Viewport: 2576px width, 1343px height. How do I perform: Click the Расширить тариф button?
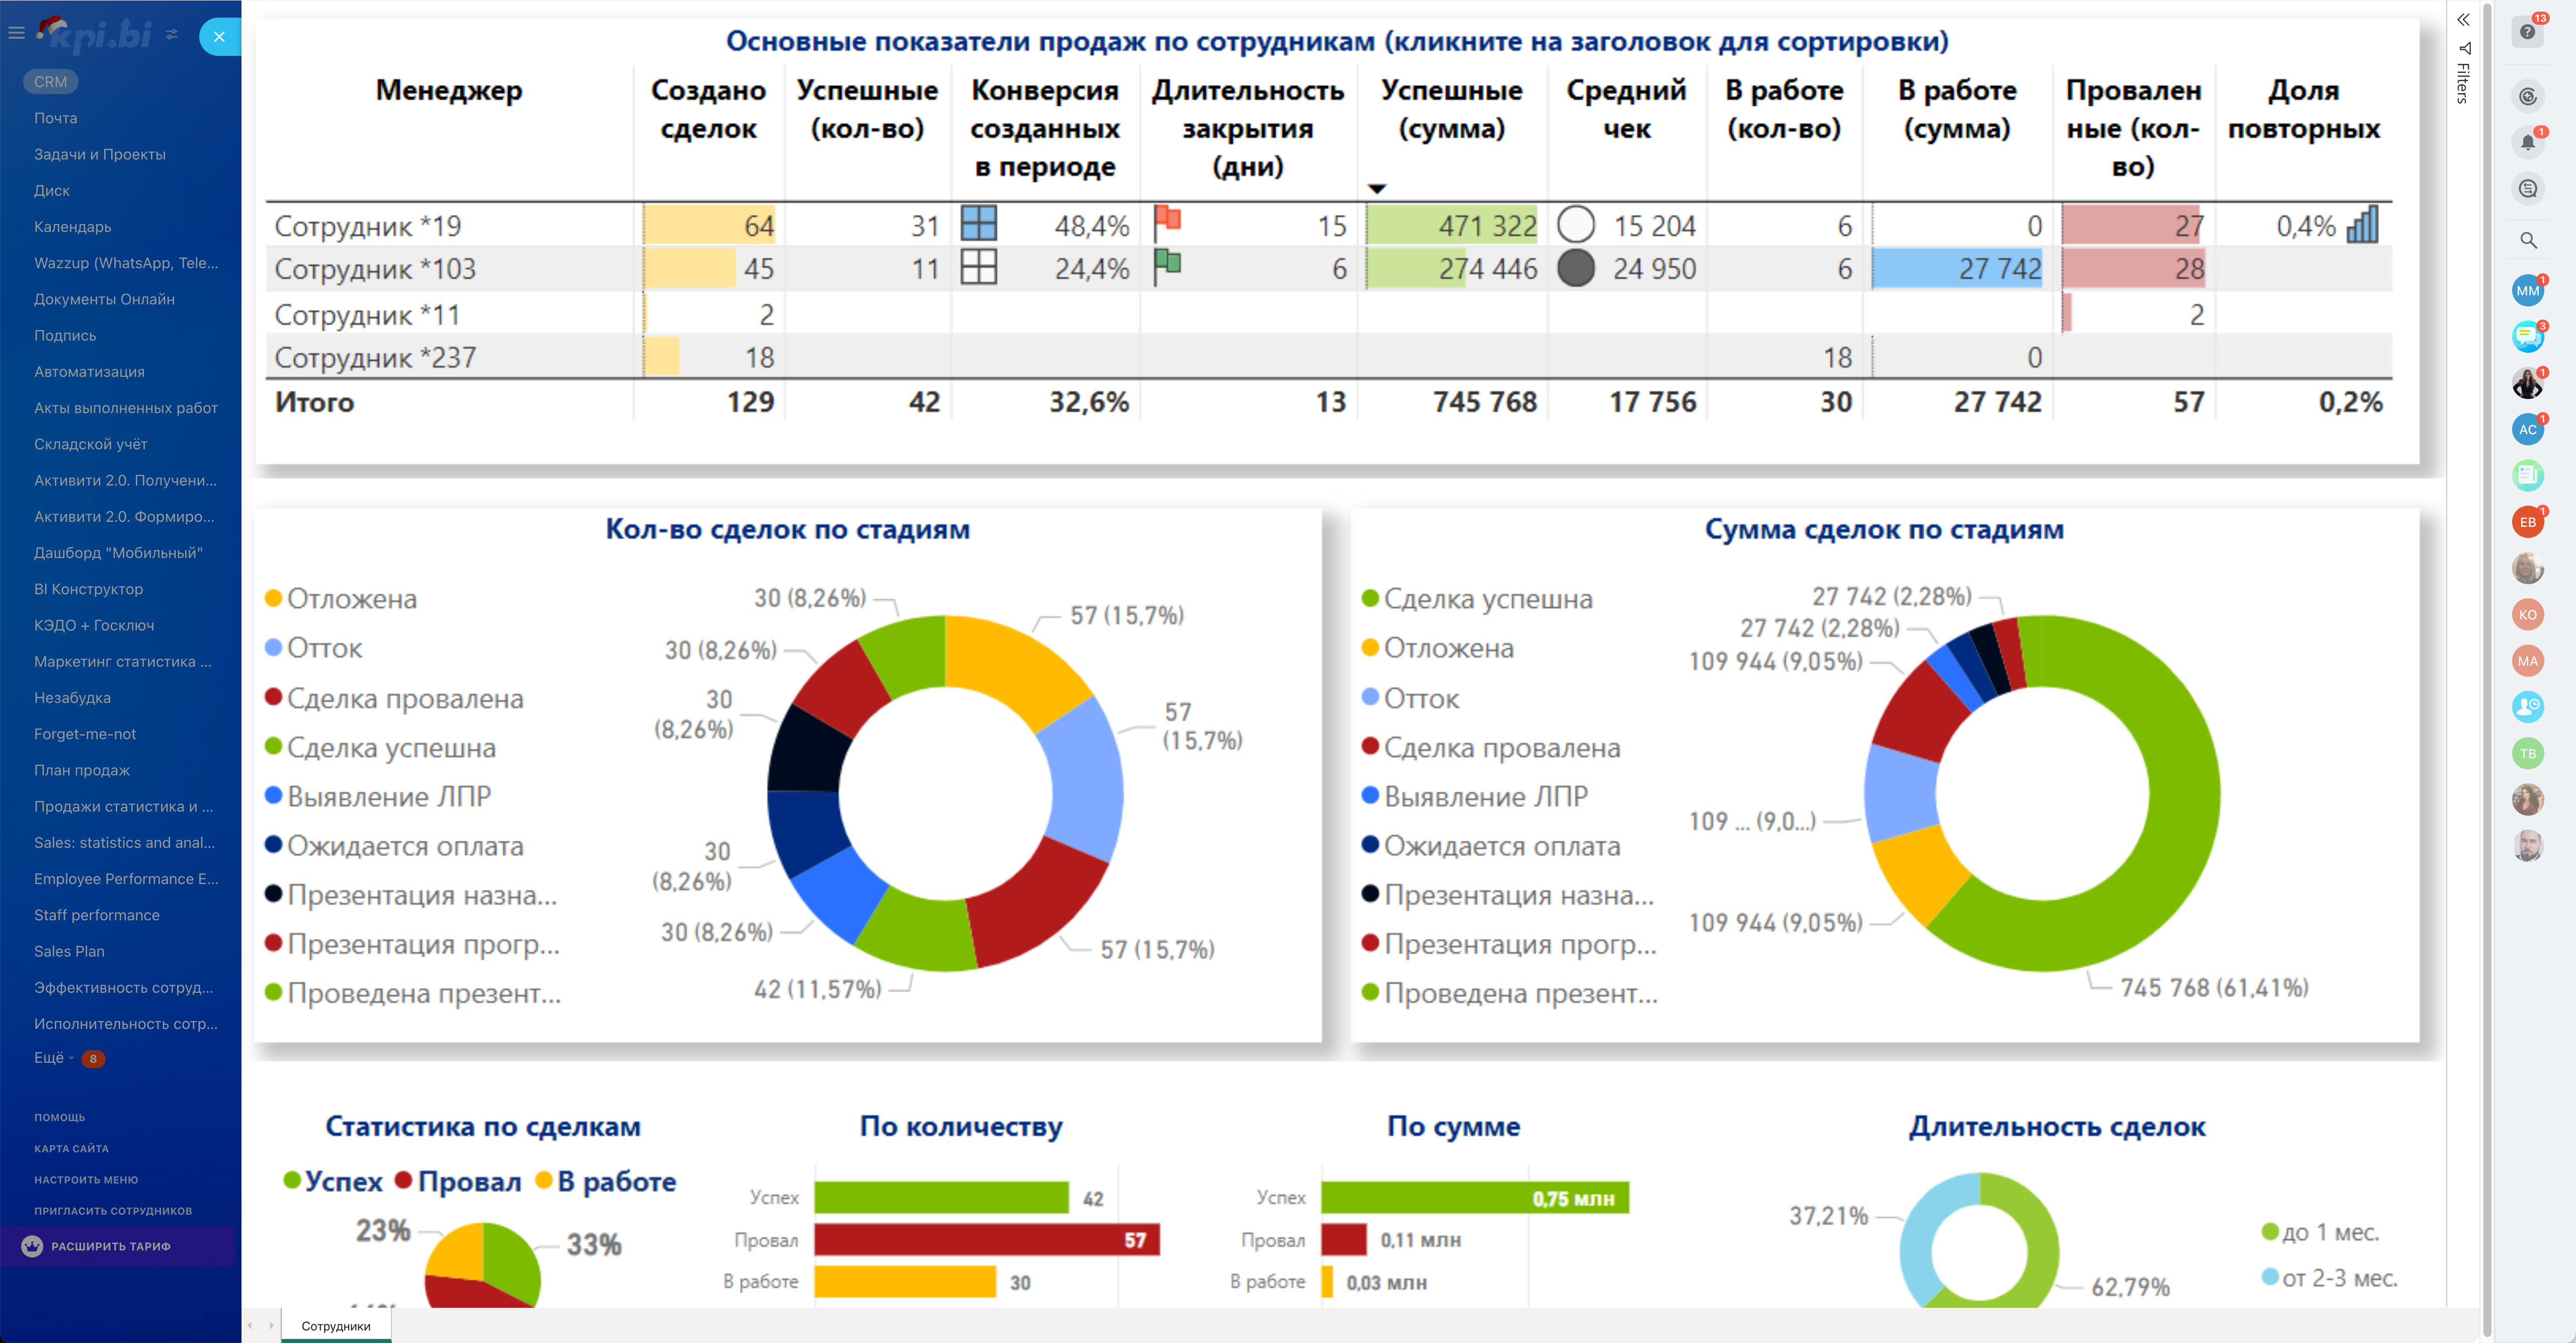click(x=110, y=1246)
